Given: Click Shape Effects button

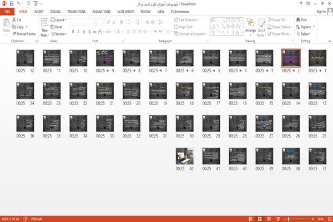Looking at the screenshot, I should [279, 34].
